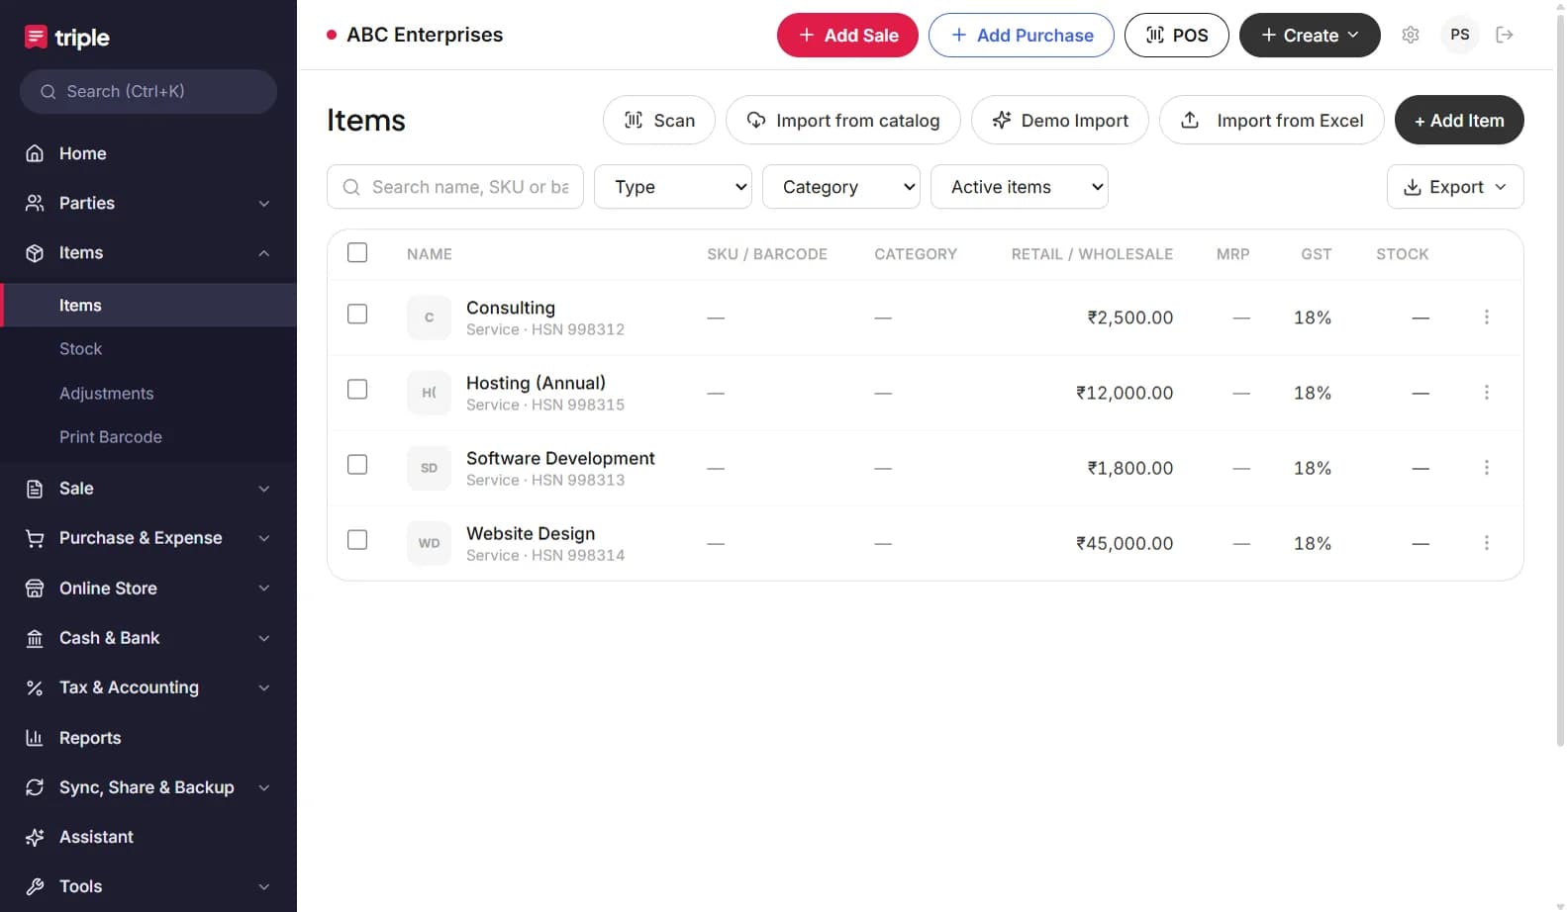
Task: Click the Reports chart icon
Action: [x=35, y=738]
